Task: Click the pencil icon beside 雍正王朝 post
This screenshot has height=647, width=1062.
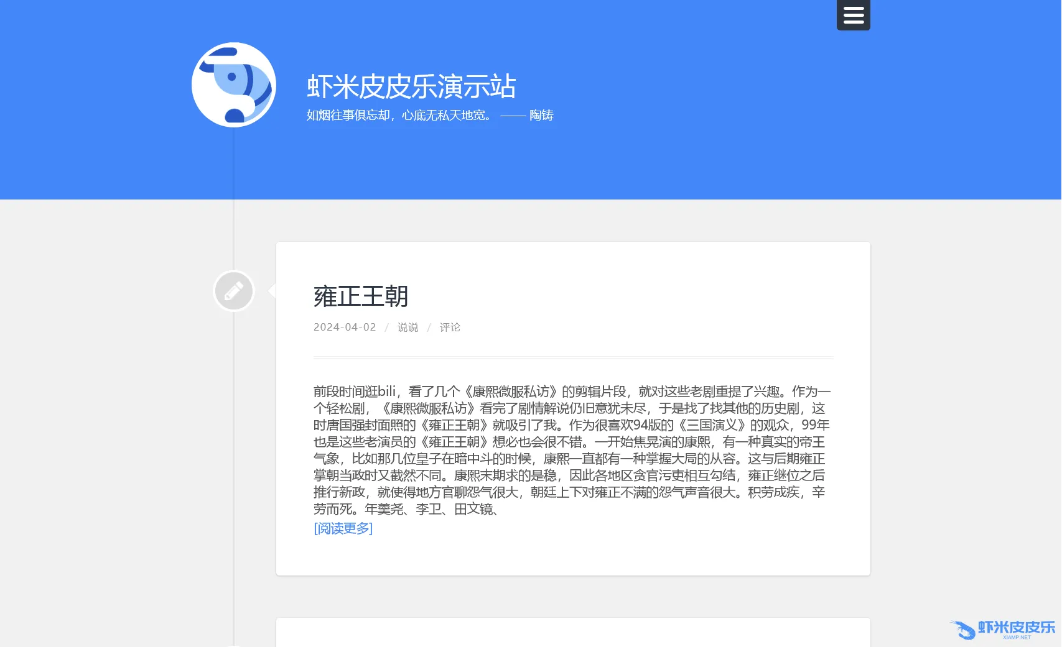Action: click(x=234, y=291)
